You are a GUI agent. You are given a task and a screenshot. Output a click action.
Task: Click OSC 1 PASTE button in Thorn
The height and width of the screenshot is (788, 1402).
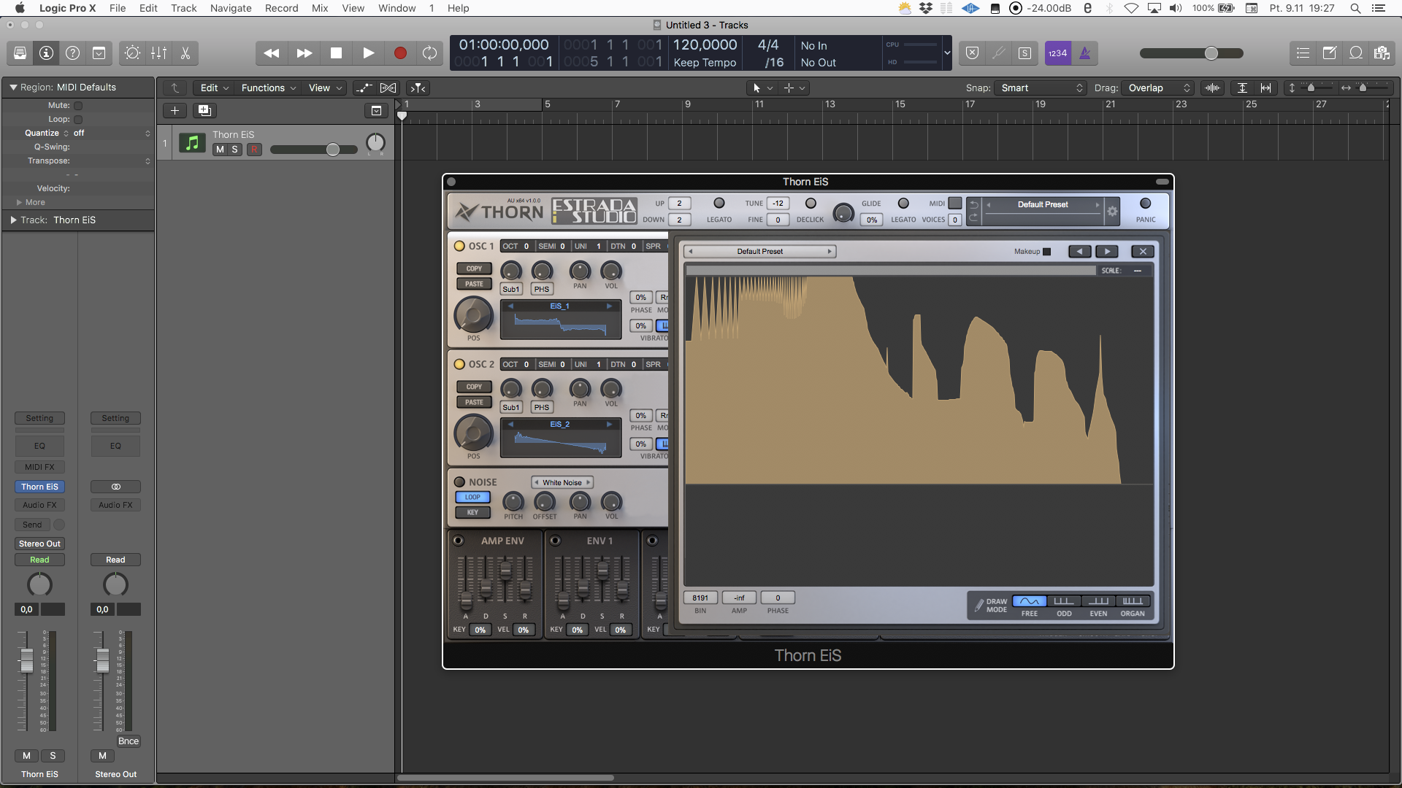474,284
